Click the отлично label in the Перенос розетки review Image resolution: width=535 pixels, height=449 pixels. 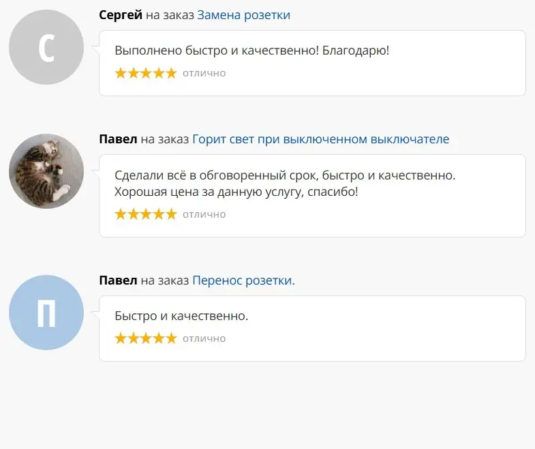click(204, 338)
